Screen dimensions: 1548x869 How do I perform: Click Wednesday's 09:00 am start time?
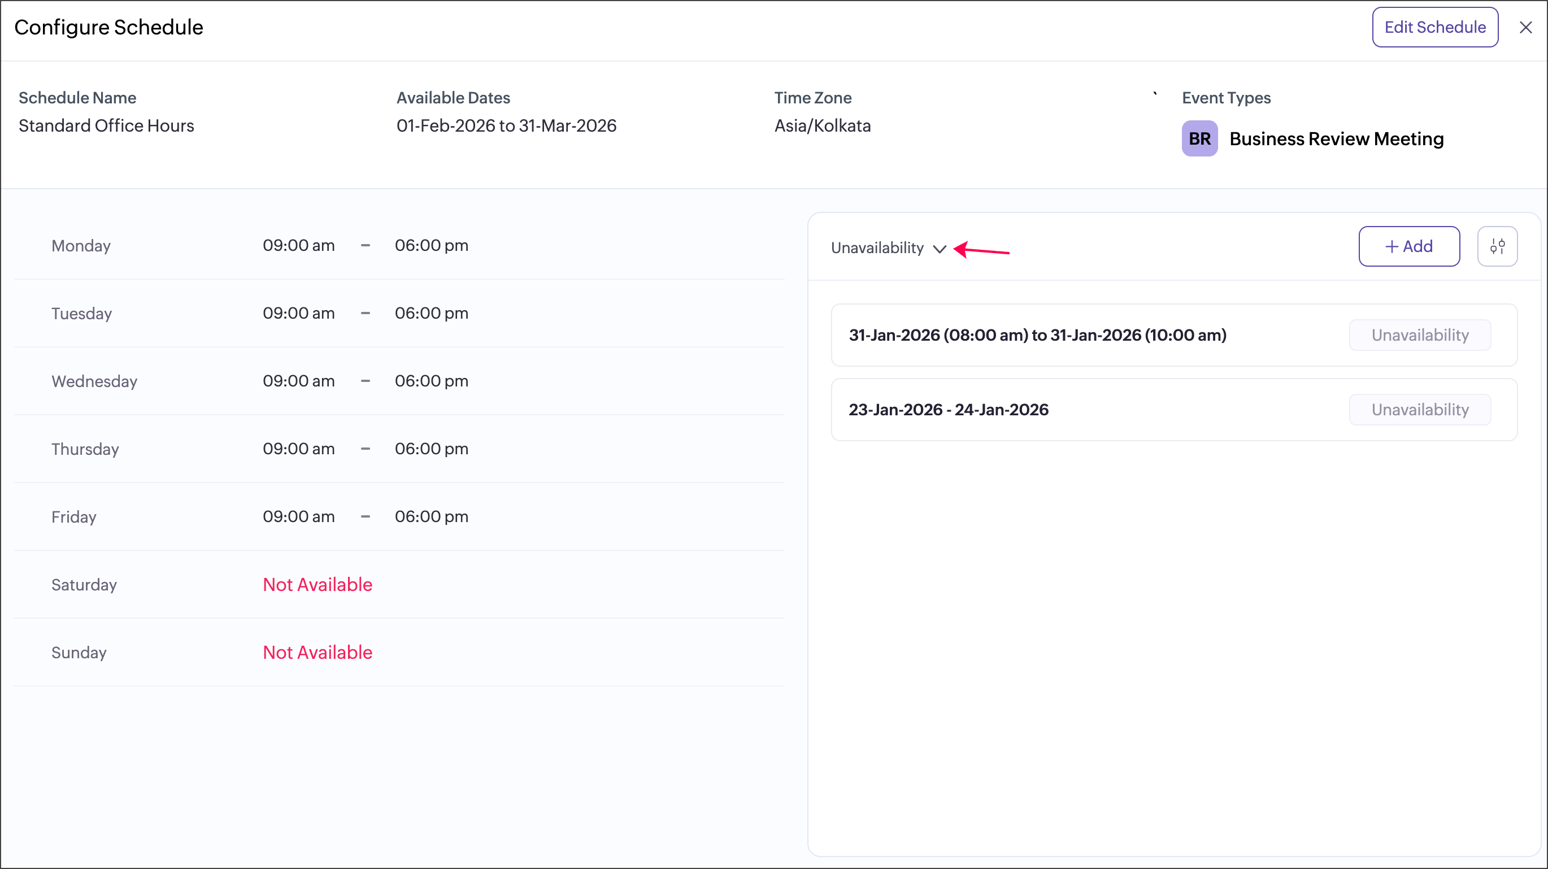(x=298, y=381)
